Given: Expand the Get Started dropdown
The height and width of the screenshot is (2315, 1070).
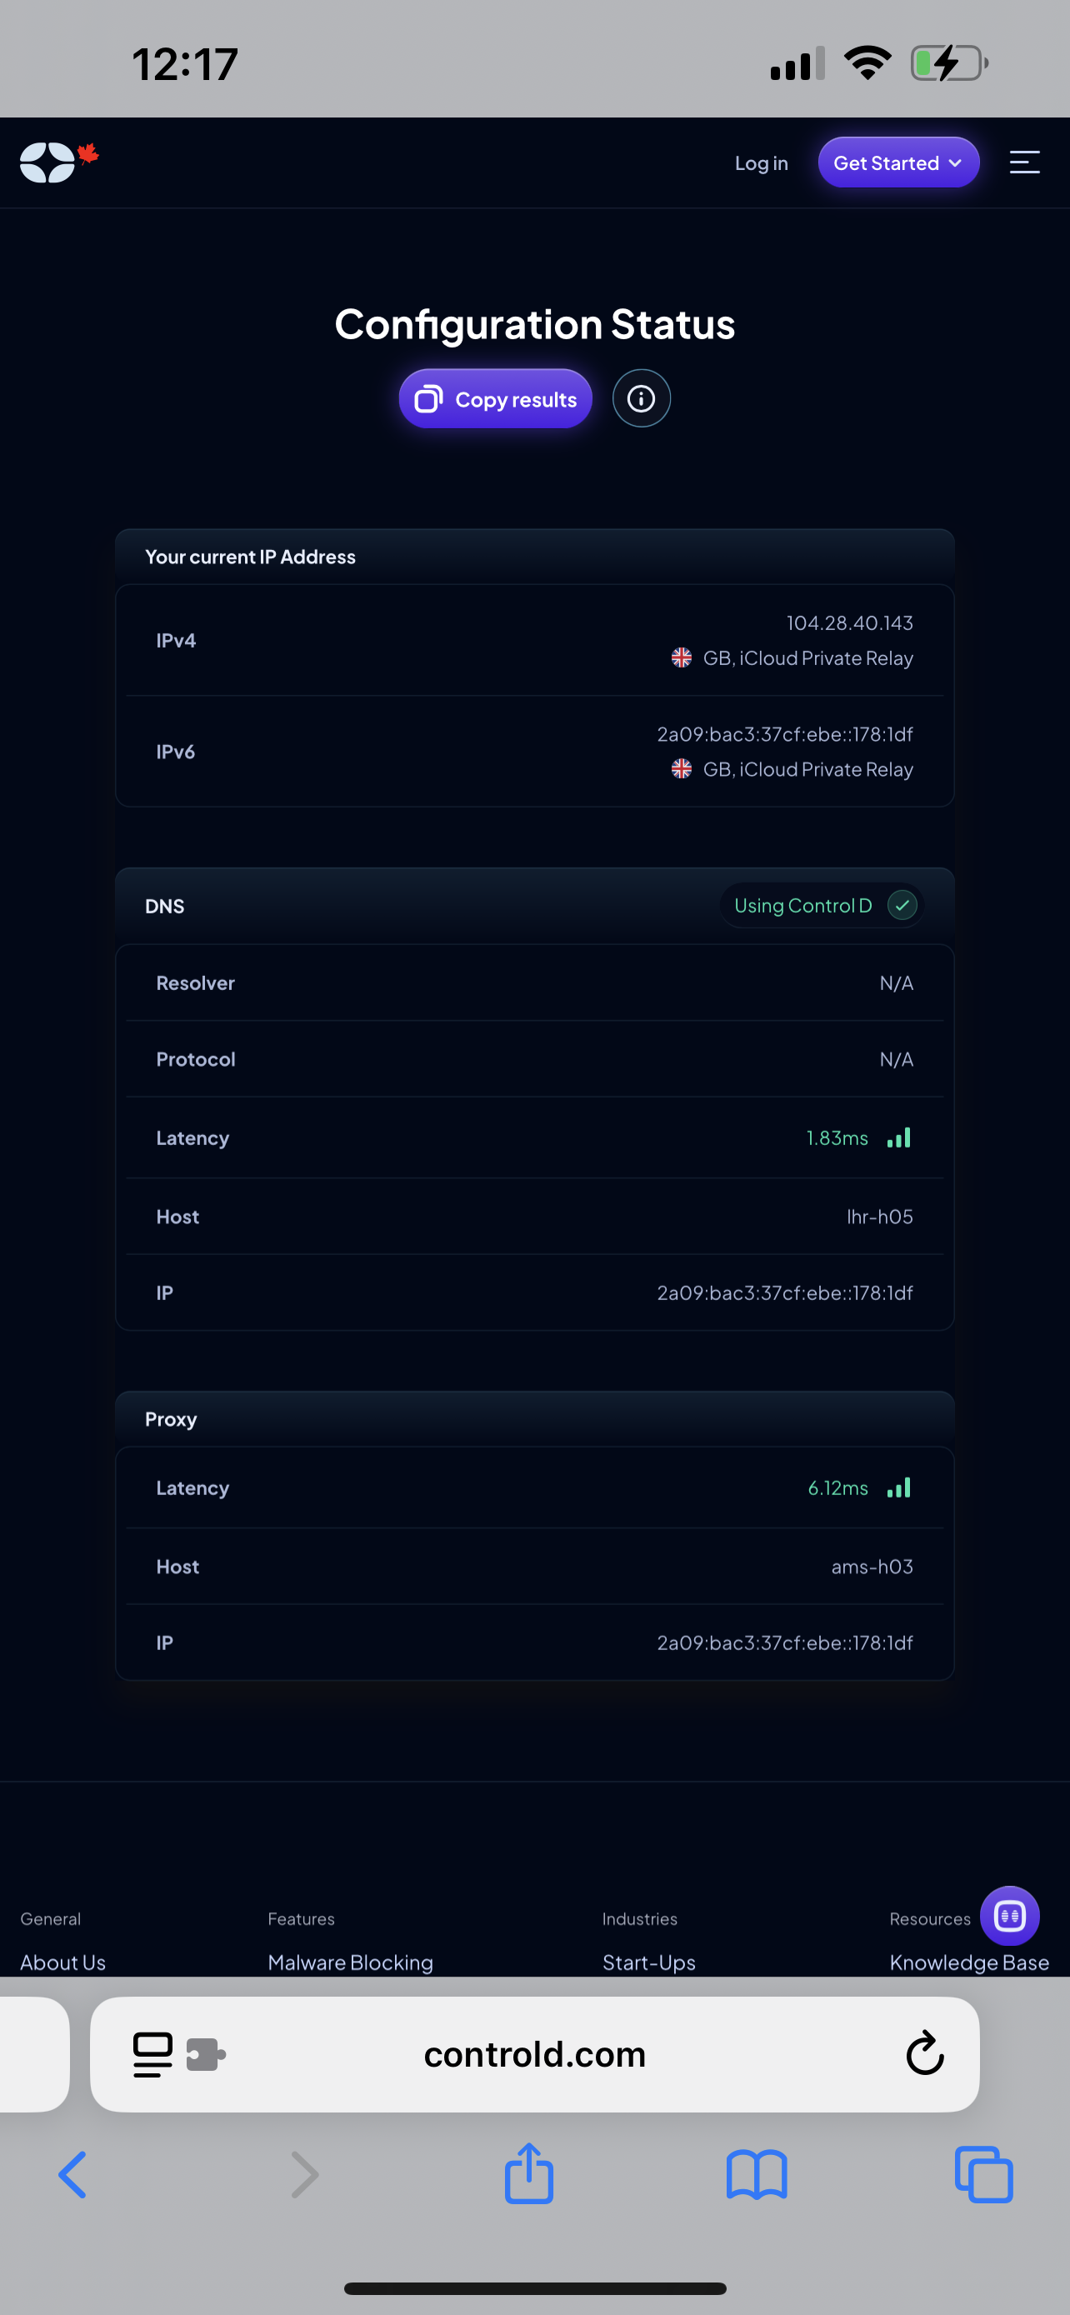Looking at the screenshot, I should tap(898, 162).
